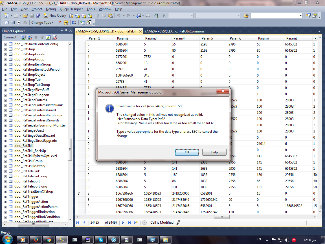Open the Windows Start button

point(7,240)
